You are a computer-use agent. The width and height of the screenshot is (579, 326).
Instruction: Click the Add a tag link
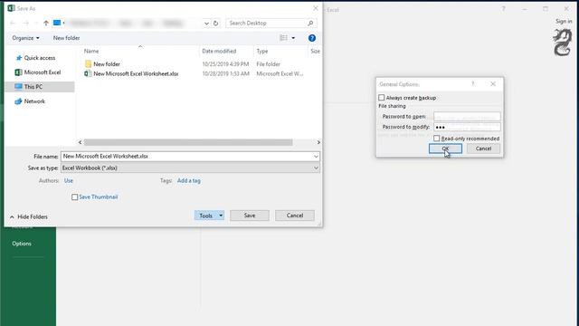click(189, 181)
